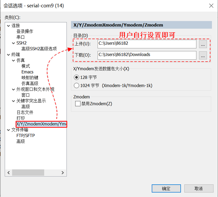Click browse button for upload directory

click(x=203, y=44)
